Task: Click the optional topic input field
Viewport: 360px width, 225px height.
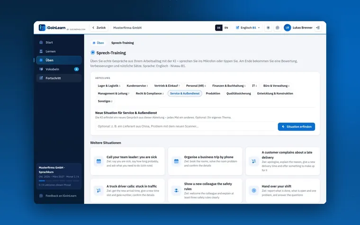Action: click(186, 126)
